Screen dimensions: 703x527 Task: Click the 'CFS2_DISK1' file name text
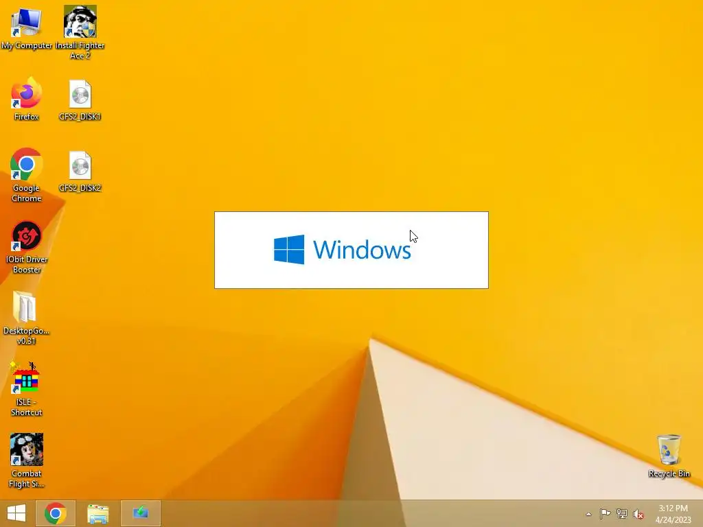(x=80, y=117)
